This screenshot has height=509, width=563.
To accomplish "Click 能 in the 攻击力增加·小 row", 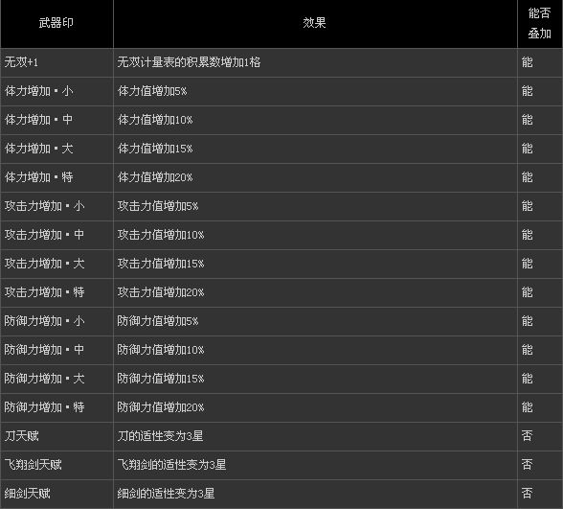I will click(527, 206).
